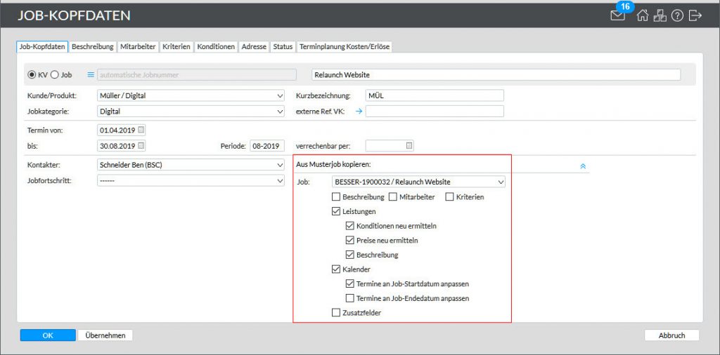Open the Kunde/Produkt dropdown
This screenshot has height=355, width=720.
pos(190,95)
